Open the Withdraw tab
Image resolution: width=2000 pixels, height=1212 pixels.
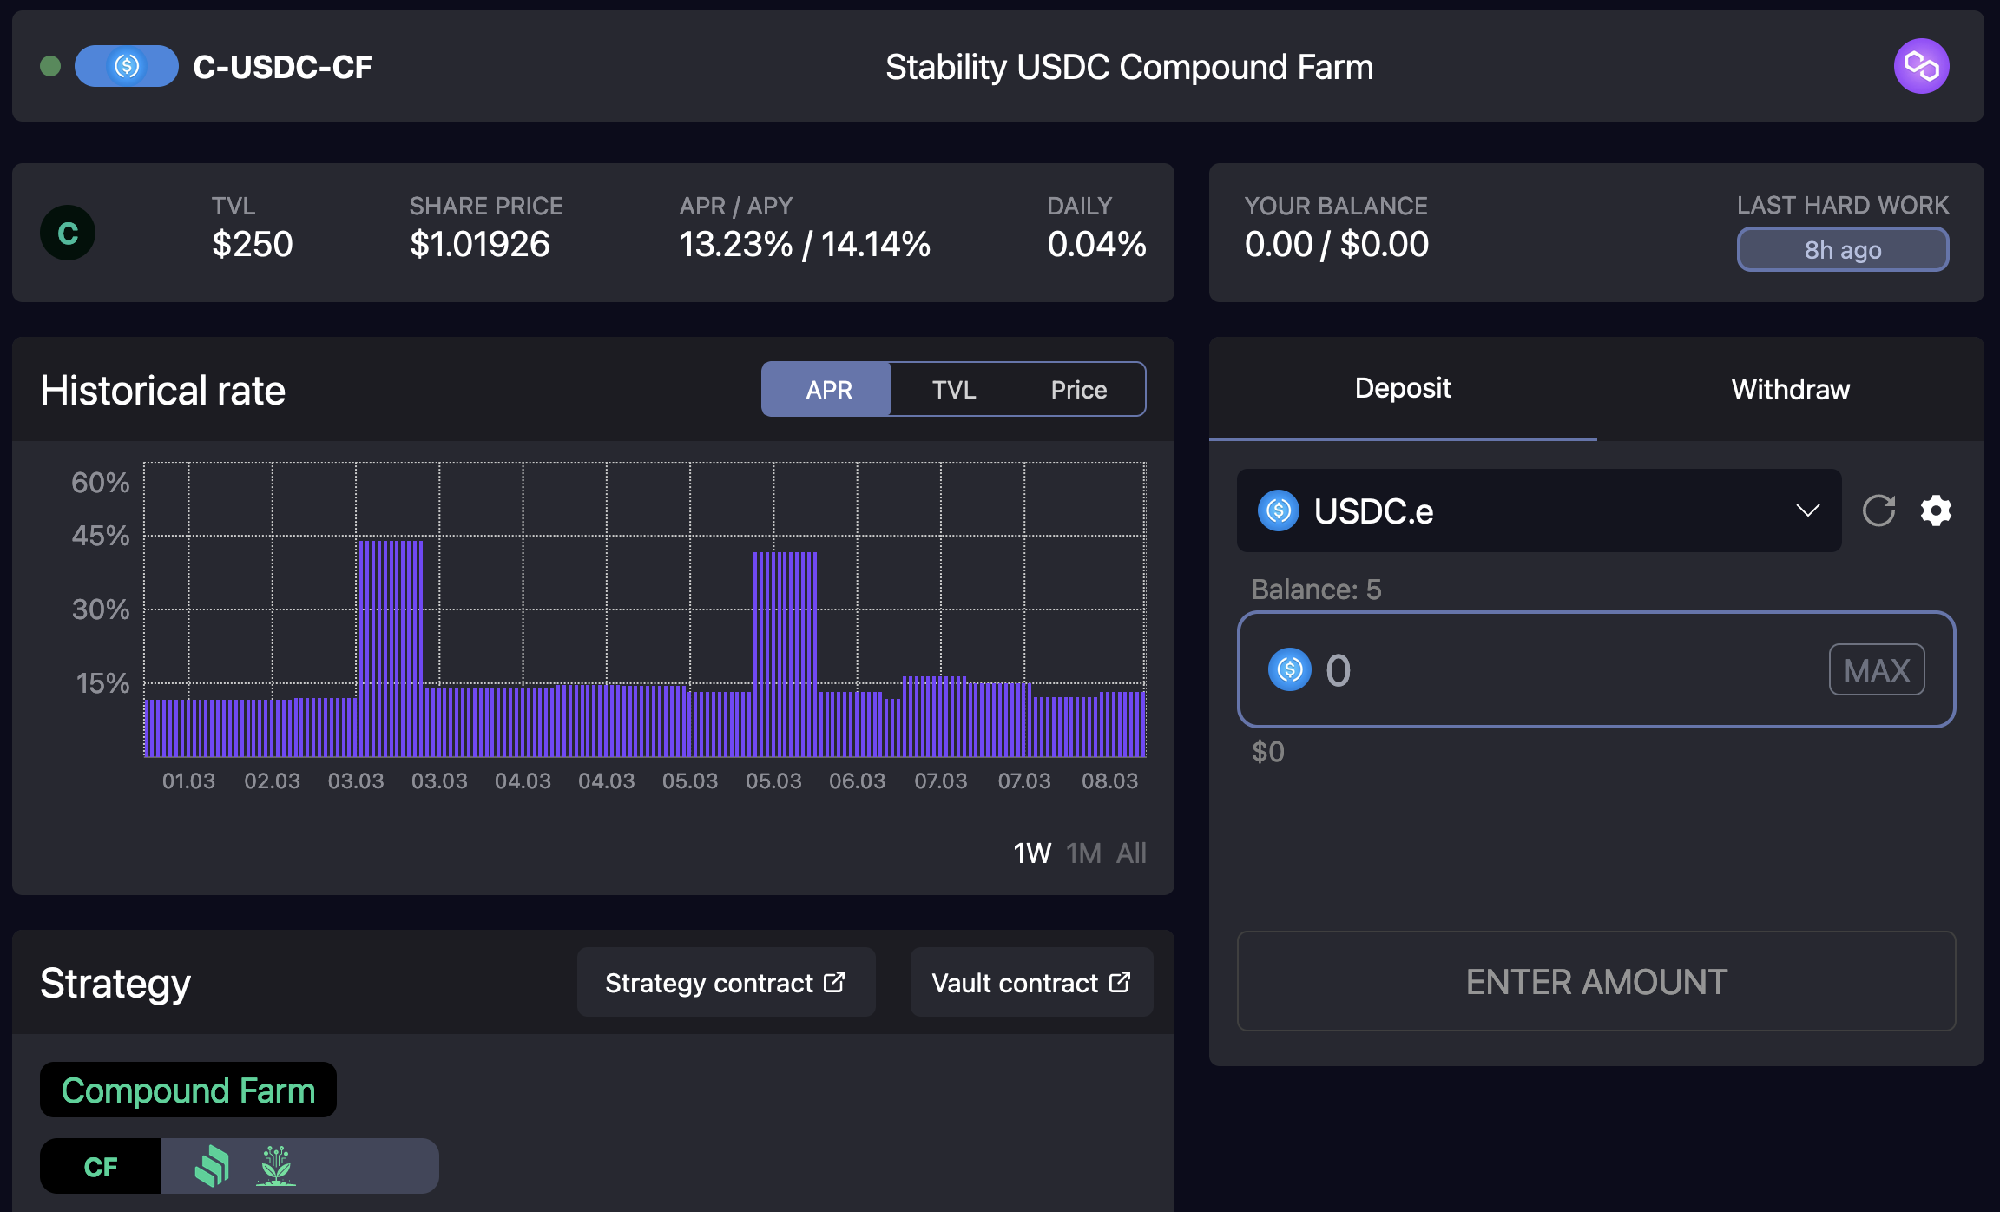click(1790, 390)
